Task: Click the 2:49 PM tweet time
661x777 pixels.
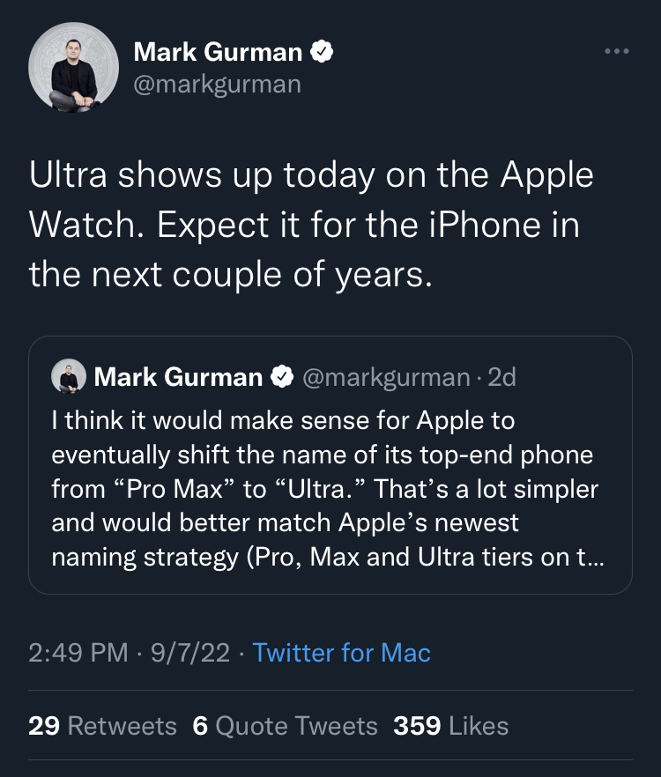Action: pyautogui.click(x=78, y=653)
